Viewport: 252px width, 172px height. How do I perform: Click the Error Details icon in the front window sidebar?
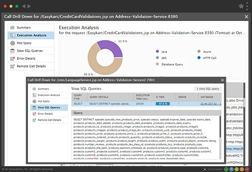pos(34,114)
